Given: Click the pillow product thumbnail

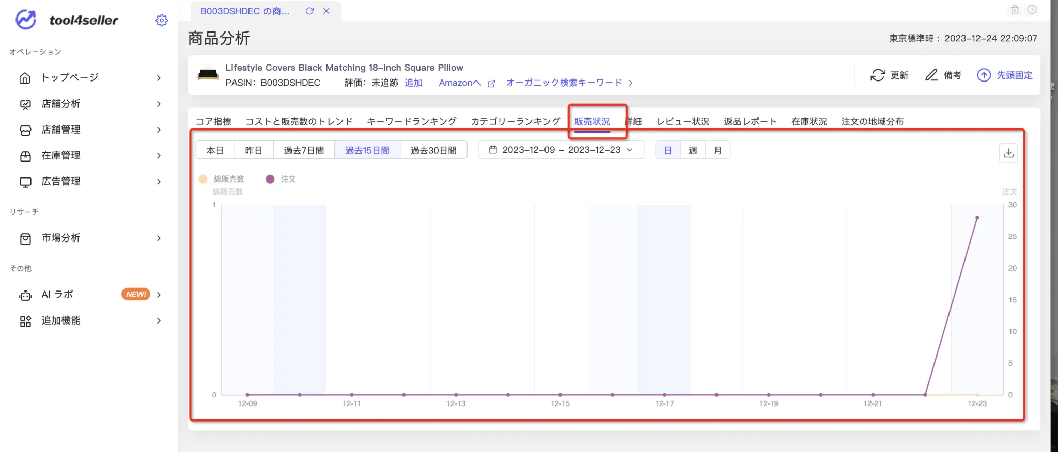Looking at the screenshot, I should point(208,74).
